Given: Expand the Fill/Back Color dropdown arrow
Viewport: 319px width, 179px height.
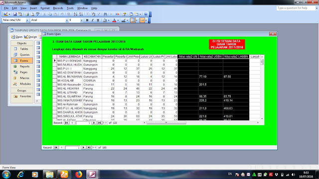Looking at the screenshot, I should pyautogui.click(x=109, y=20).
